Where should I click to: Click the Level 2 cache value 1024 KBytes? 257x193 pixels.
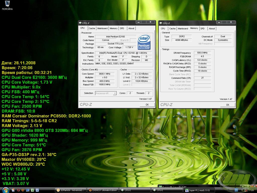pos(142,81)
